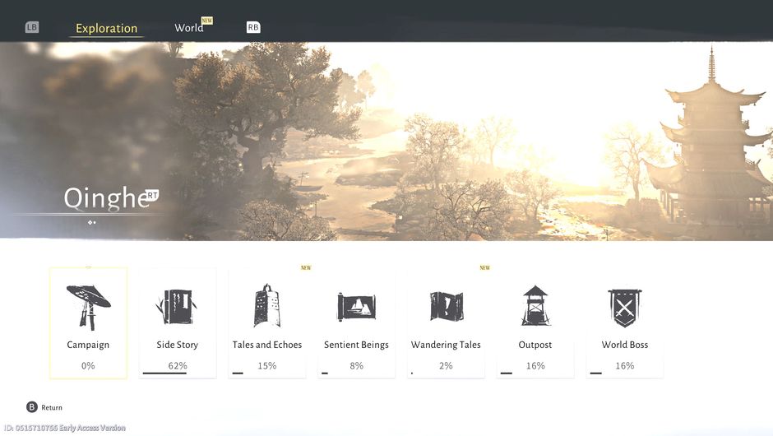Click the region page indicator below Qinghe
Screen dimensions: 773x436
[x=92, y=222]
